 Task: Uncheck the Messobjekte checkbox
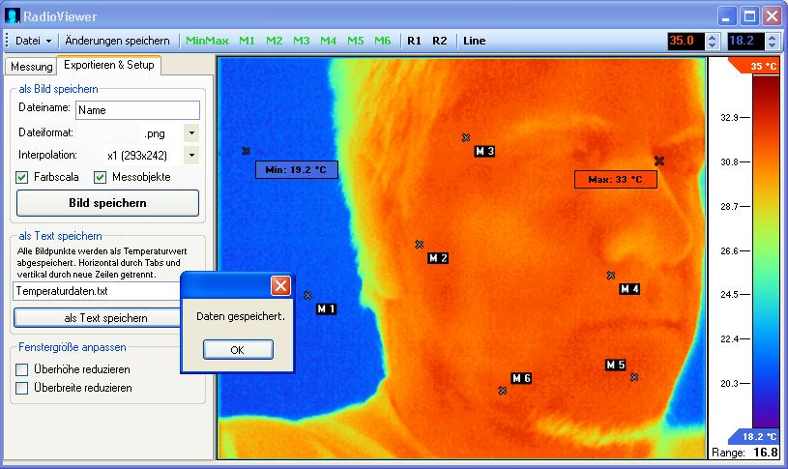coord(101,178)
